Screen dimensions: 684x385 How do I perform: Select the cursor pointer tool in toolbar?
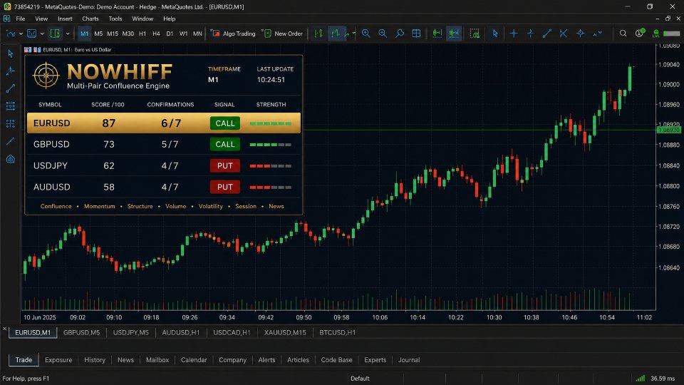[x=495, y=34]
